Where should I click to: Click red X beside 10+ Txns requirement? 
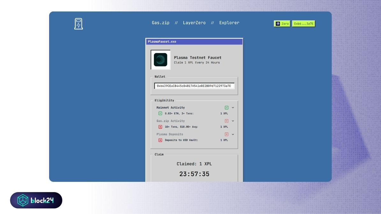point(160,127)
